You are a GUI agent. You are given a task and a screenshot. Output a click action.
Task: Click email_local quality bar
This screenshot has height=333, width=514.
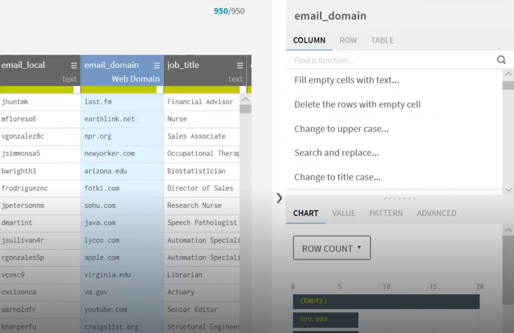pyautogui.click(x=40, y=89)
